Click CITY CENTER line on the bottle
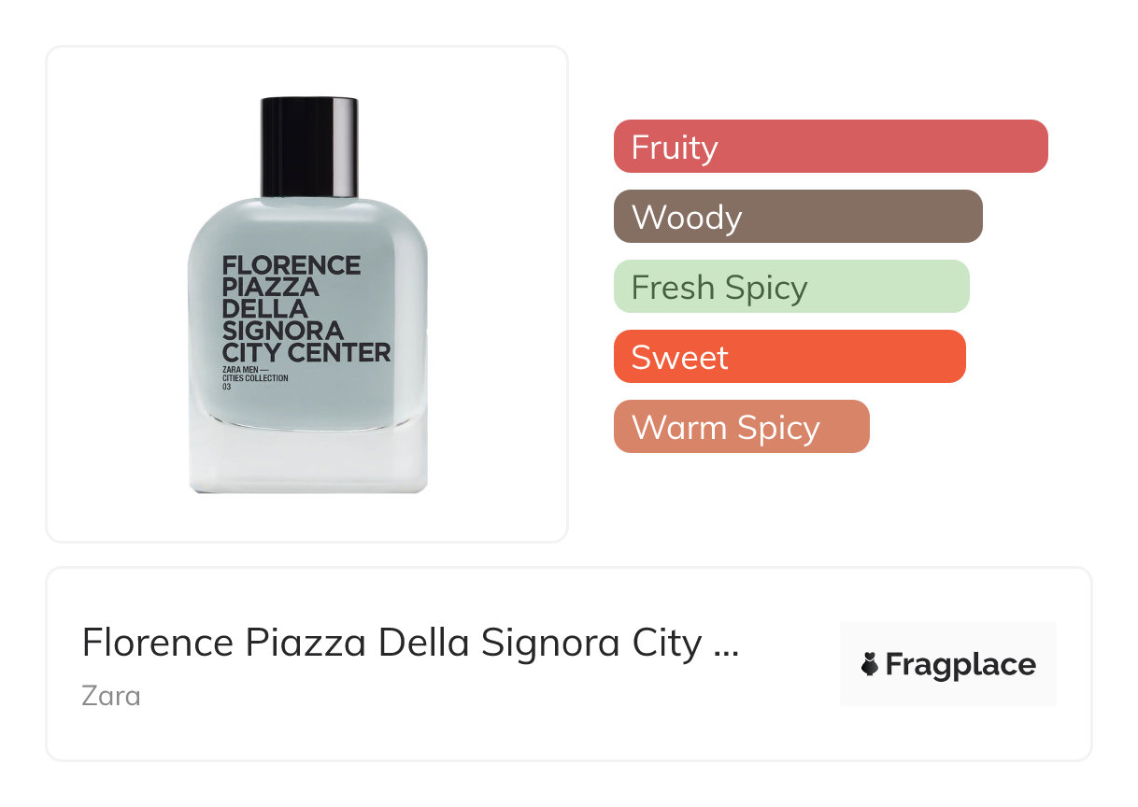This screenshot has height=807, width=1138. click(306, 352)
